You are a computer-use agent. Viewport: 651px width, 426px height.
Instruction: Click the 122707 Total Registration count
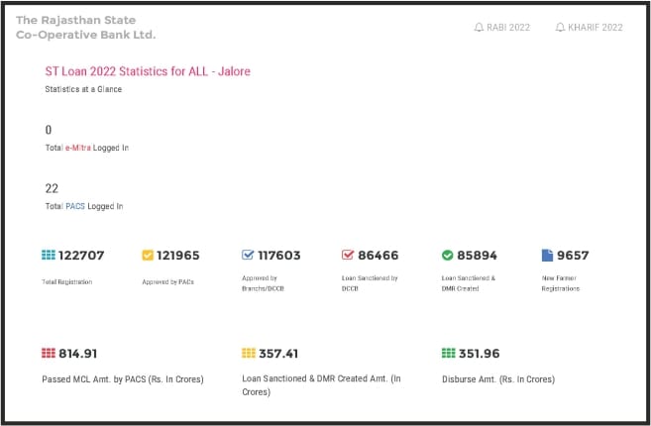point(82,256)
